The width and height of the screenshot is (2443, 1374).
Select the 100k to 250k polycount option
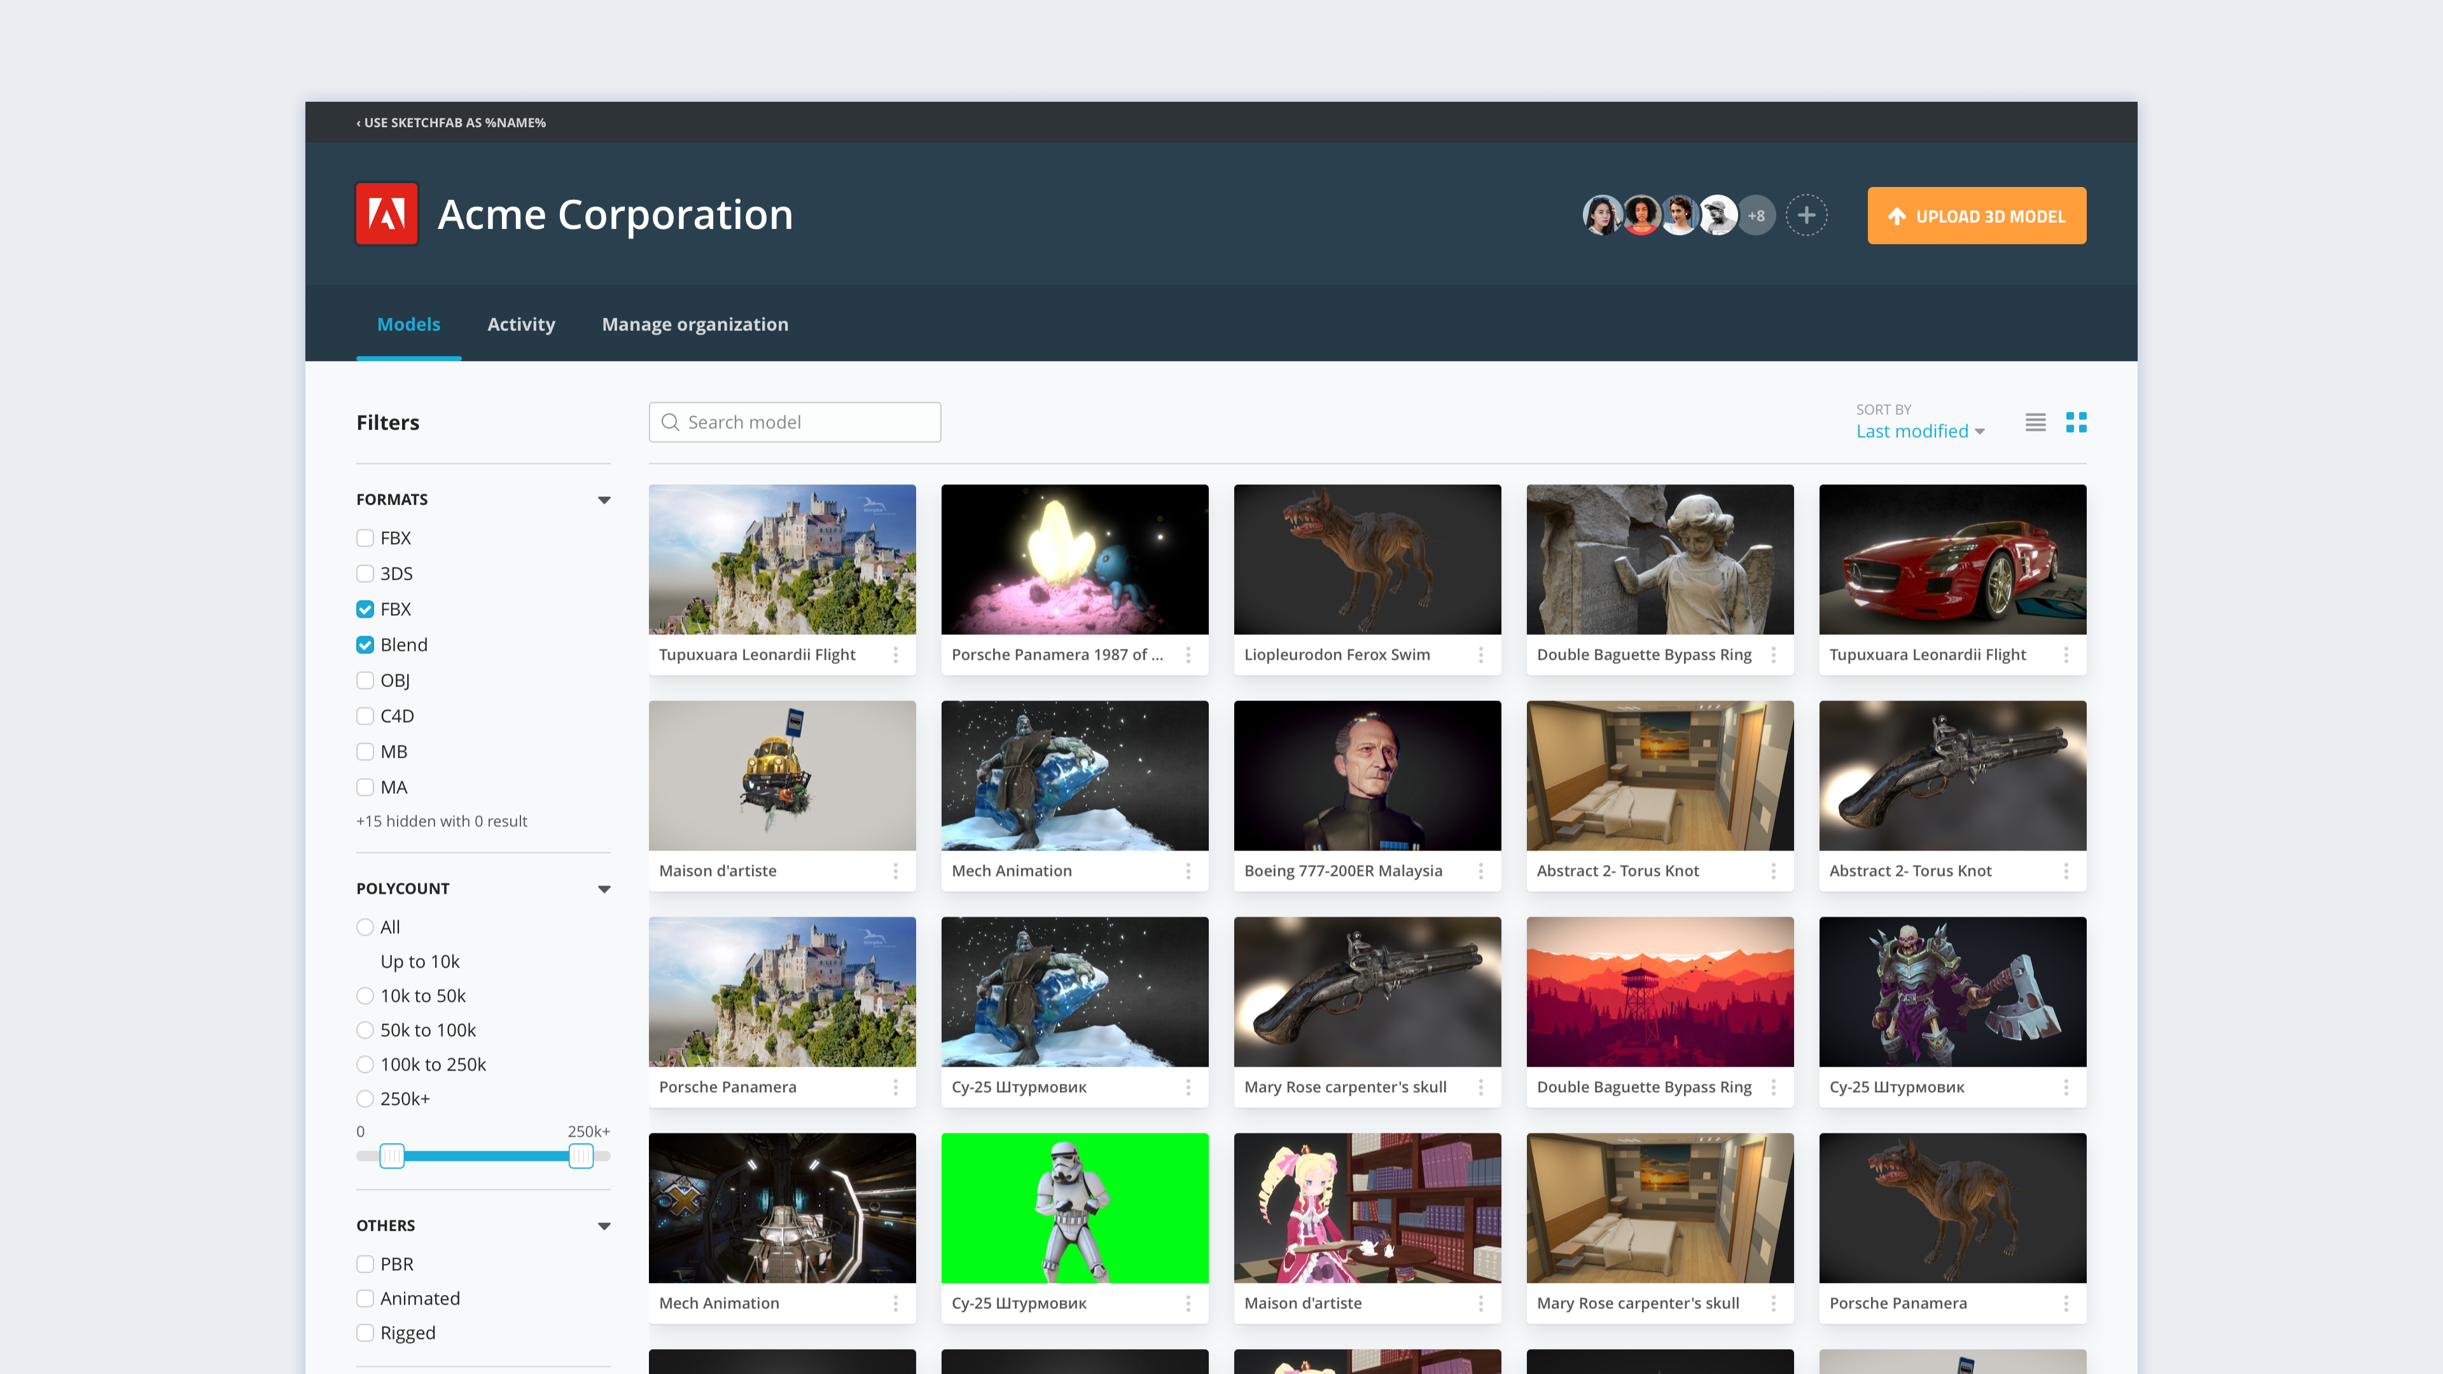point(364,1064)
